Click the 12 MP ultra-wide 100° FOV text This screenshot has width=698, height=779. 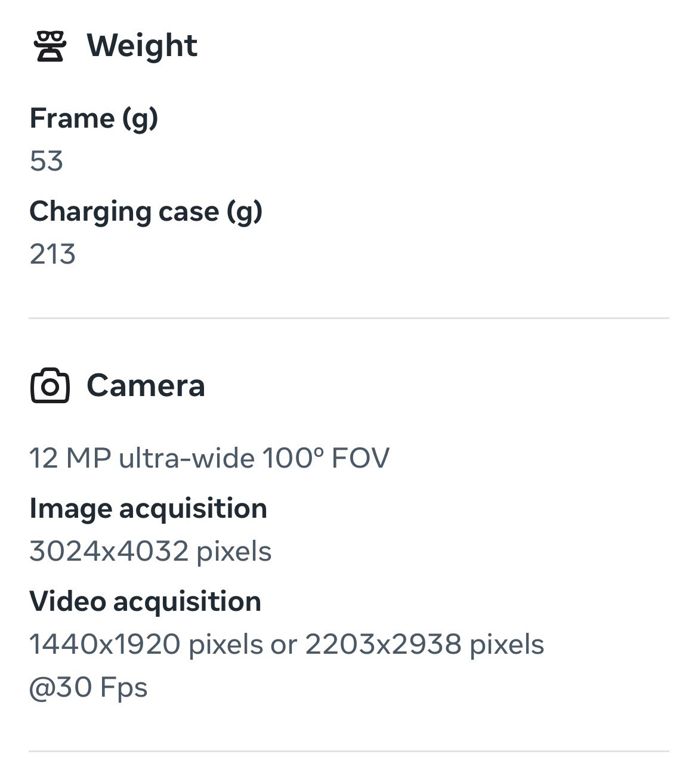coord(209,458)
